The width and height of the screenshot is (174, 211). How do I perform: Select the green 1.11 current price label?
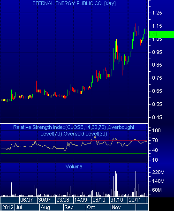coord(161,34)
